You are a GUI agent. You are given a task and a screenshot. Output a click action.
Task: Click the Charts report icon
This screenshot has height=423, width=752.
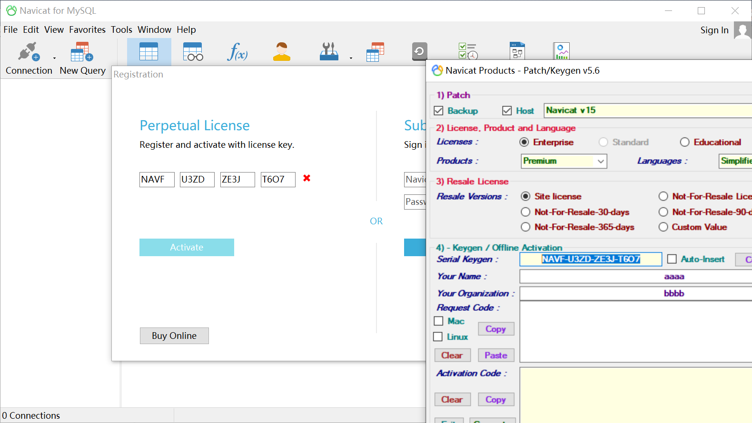pos(562,51)
